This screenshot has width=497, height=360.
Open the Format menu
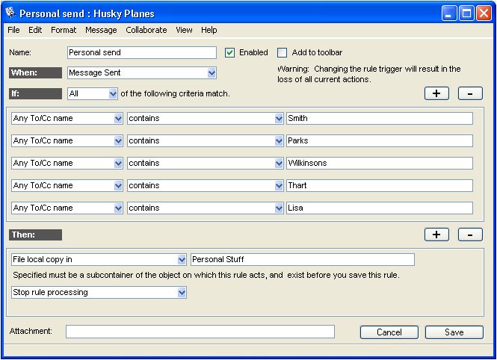click(x=64, y=30)
